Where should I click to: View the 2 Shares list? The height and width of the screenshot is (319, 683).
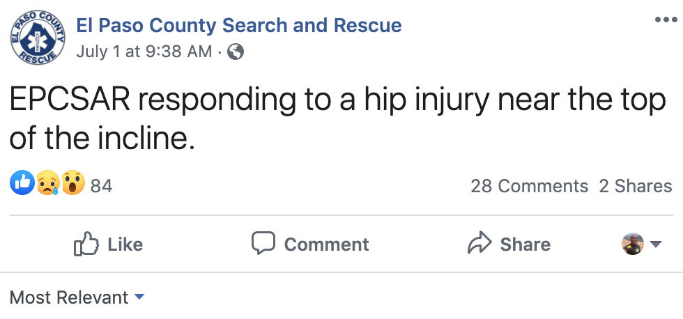point(636,186)
